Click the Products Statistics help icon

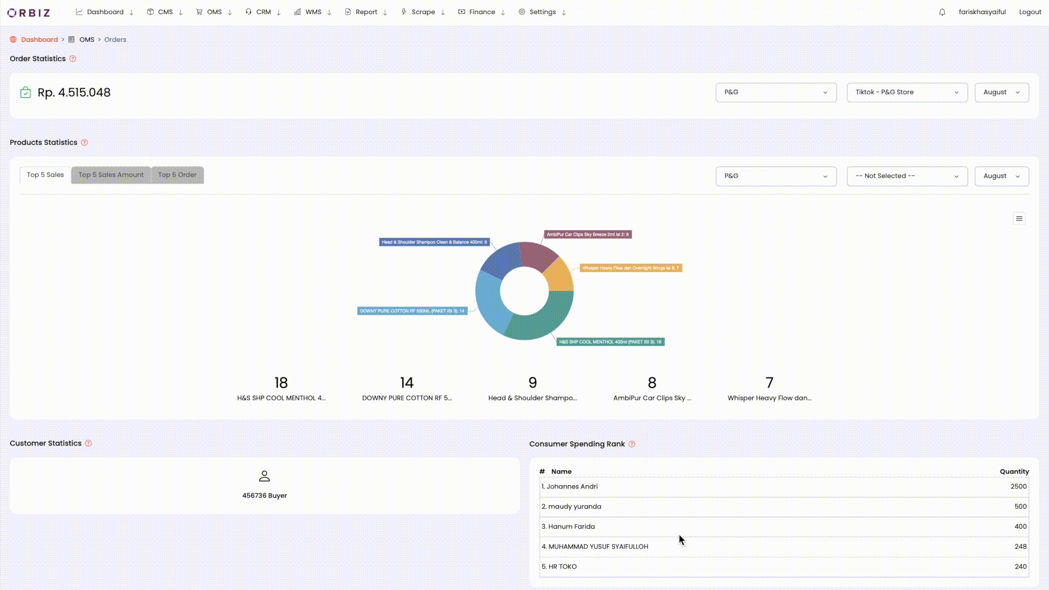tap(85, 142)
